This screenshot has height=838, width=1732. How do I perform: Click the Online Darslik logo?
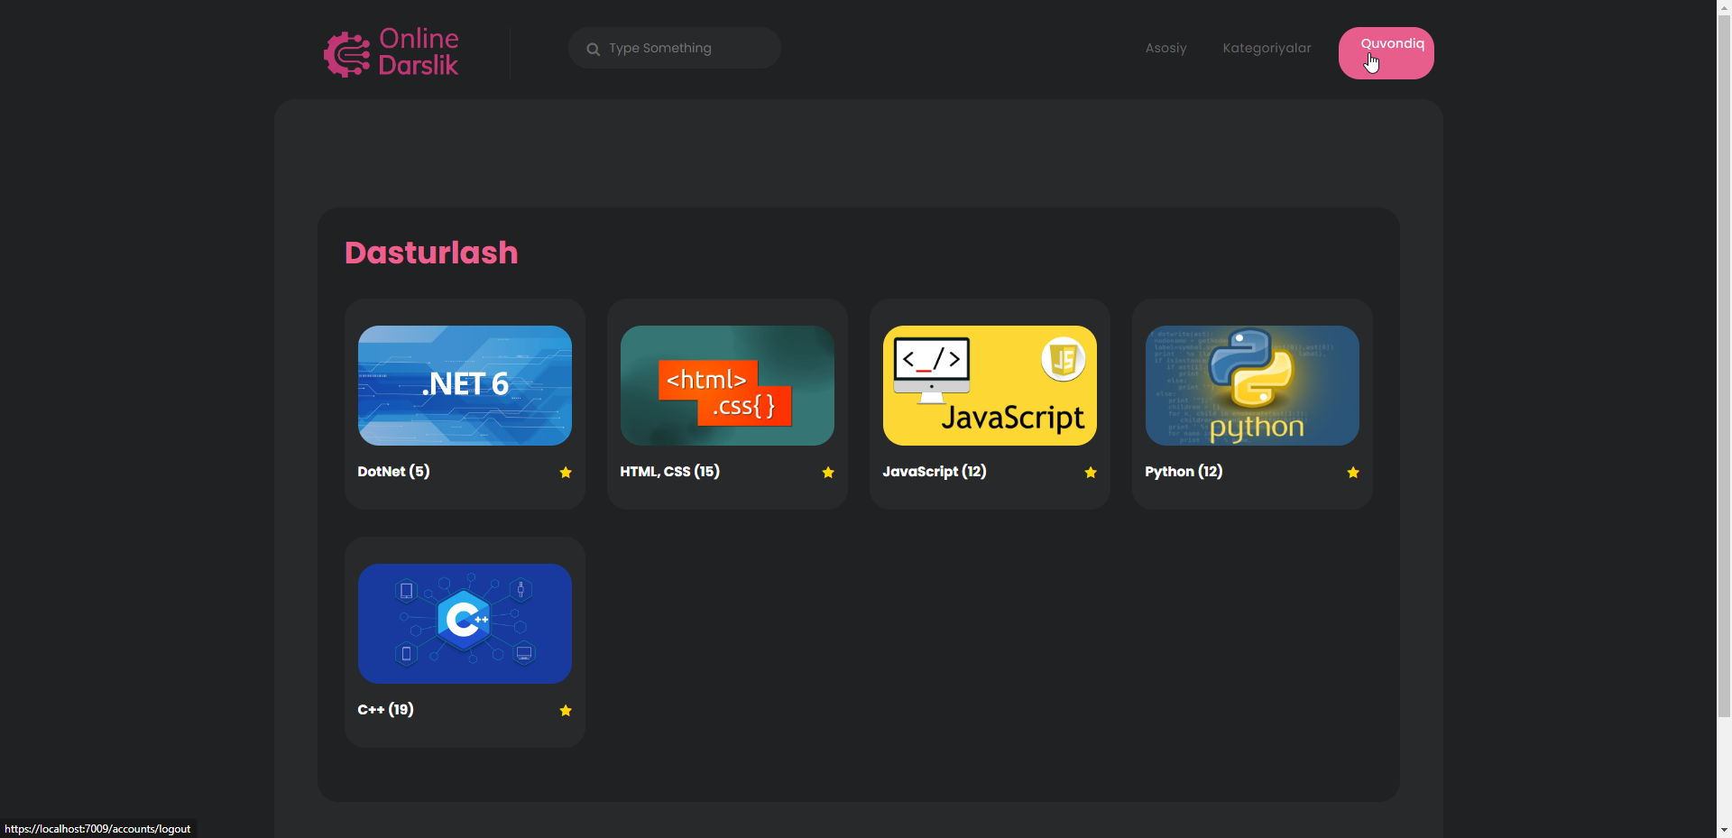[x=391, y=52]
